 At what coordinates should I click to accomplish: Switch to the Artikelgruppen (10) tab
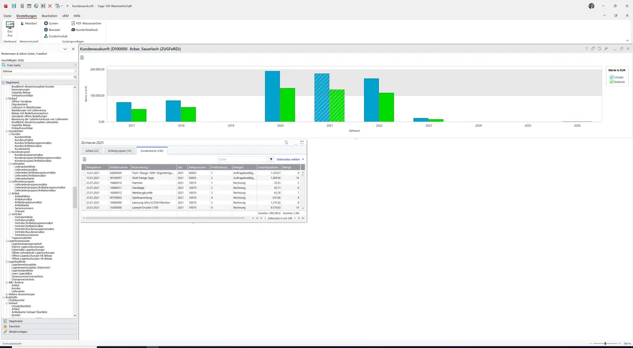[x=120, y=151]
